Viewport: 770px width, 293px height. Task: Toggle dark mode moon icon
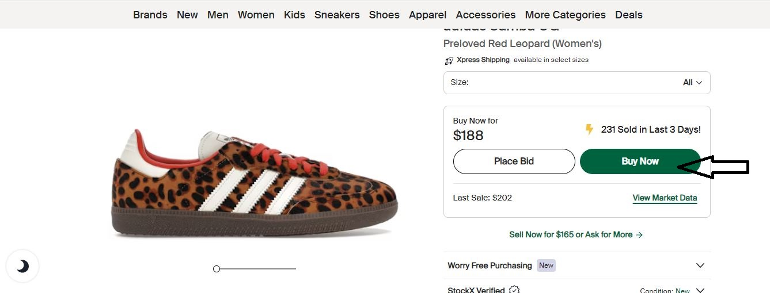point(22,266)
